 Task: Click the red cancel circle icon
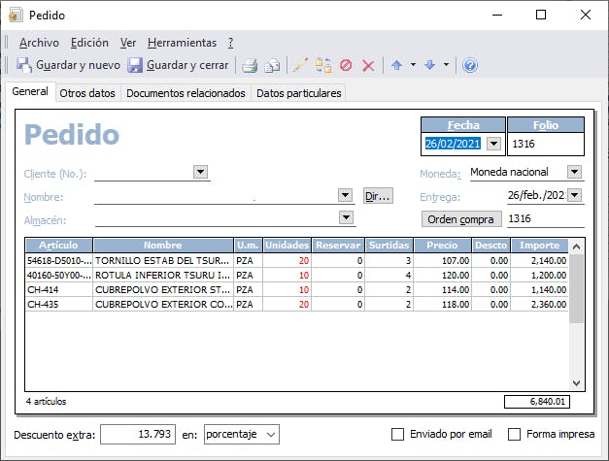tap(346, 66)
